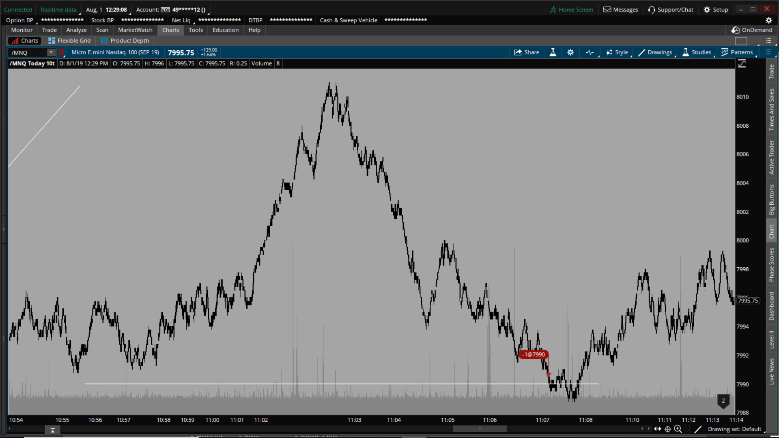
Task: Open the Education main tab
Action: coord(226,30)
